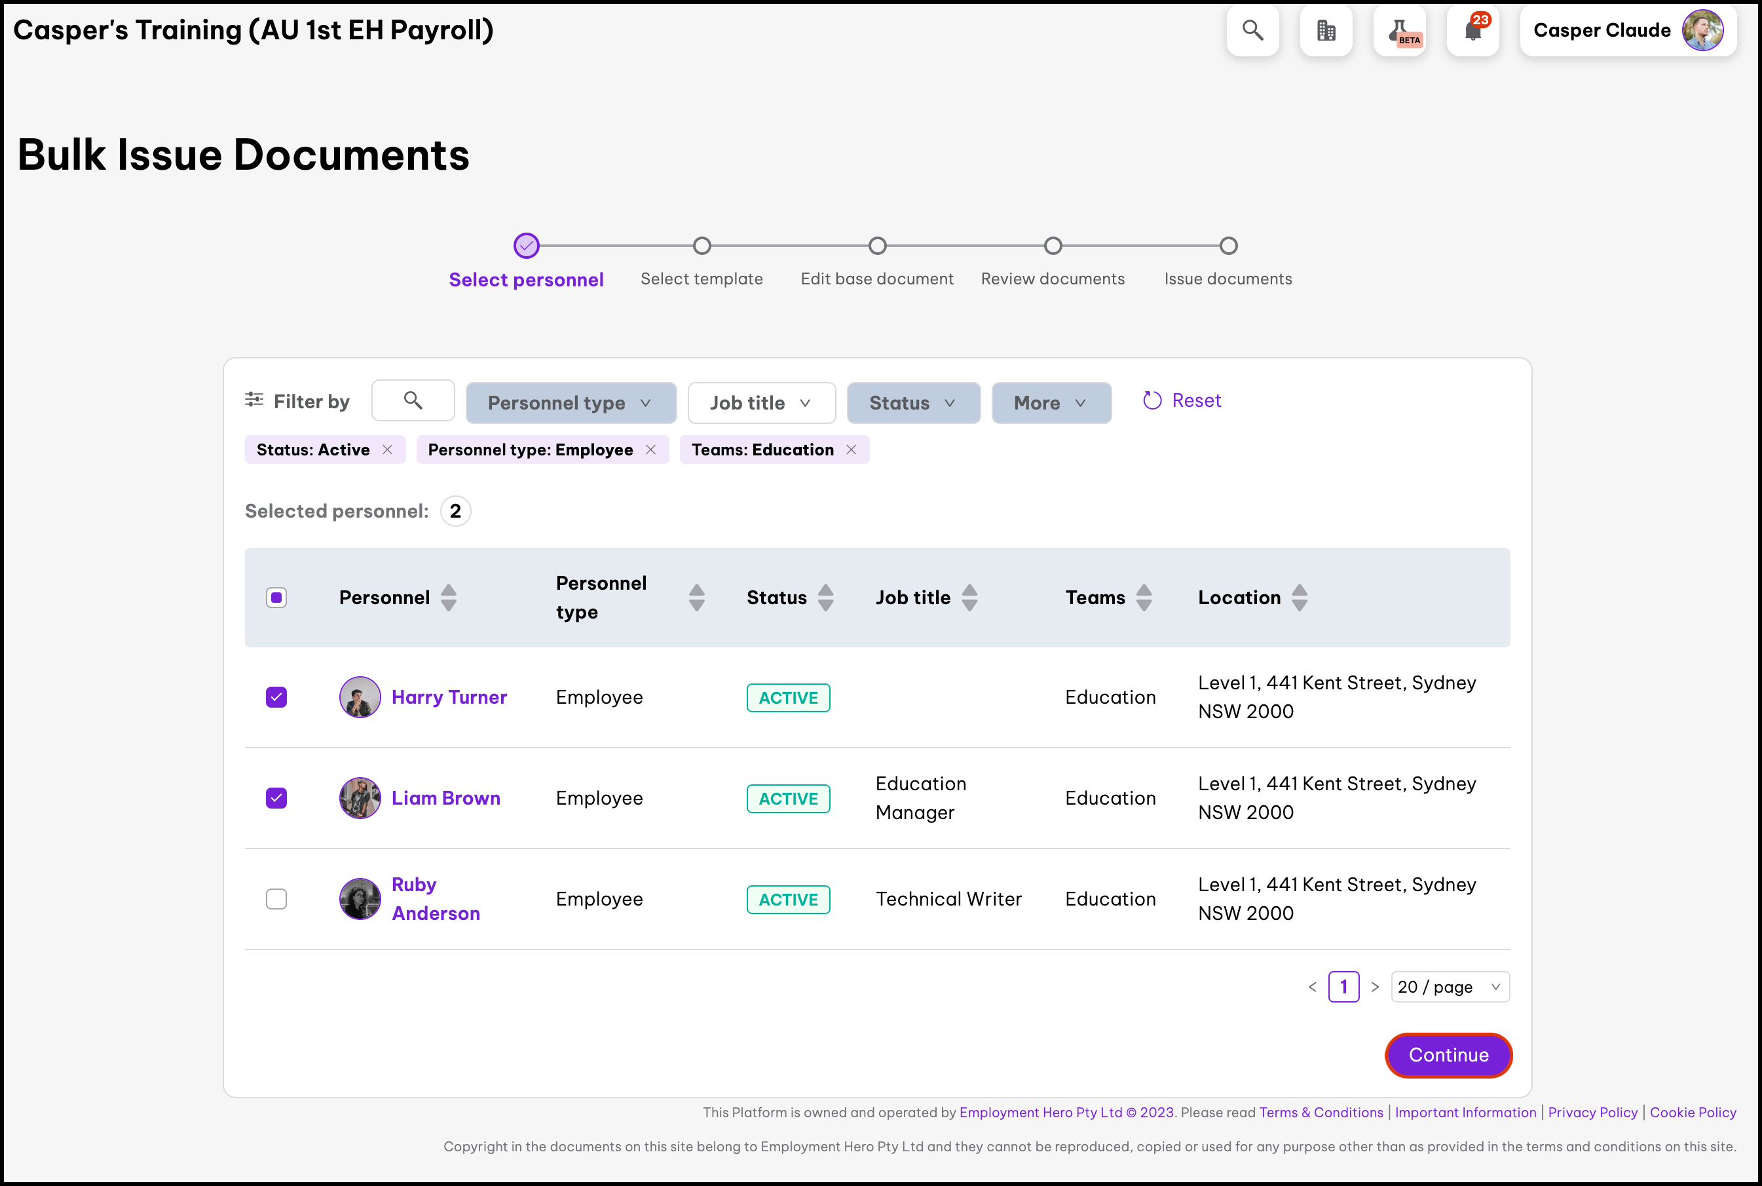Go to the Select template step
The width and height of the screenshot is (1762, 1186).
coord(702,246)
